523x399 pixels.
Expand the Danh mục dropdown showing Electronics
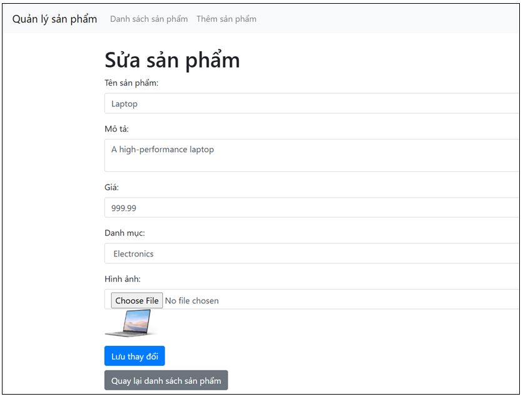pos(311,254)
